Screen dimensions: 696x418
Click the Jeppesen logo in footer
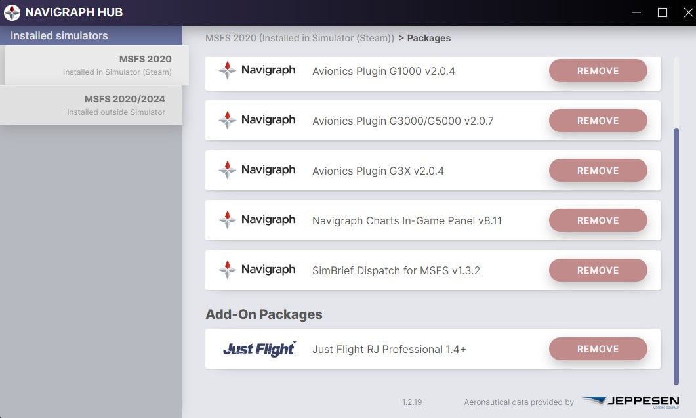click(x=630, y=402)
